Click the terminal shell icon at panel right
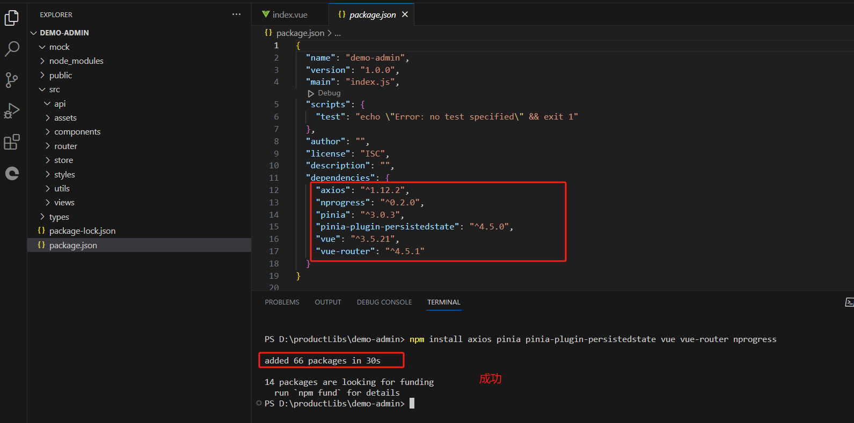This screenshot has height=423, width=854. (849, 302)
